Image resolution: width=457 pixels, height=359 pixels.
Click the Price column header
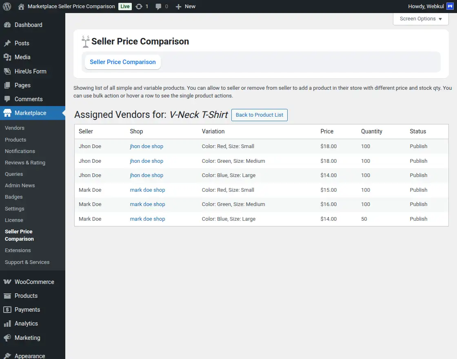point(327,131)
